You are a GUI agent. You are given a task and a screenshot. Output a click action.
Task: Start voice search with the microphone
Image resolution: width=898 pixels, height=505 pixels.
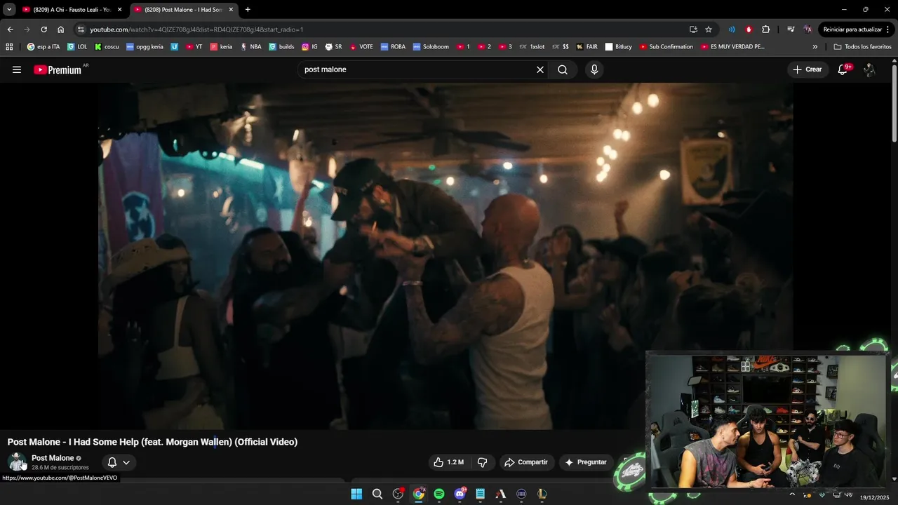(594, 69)
